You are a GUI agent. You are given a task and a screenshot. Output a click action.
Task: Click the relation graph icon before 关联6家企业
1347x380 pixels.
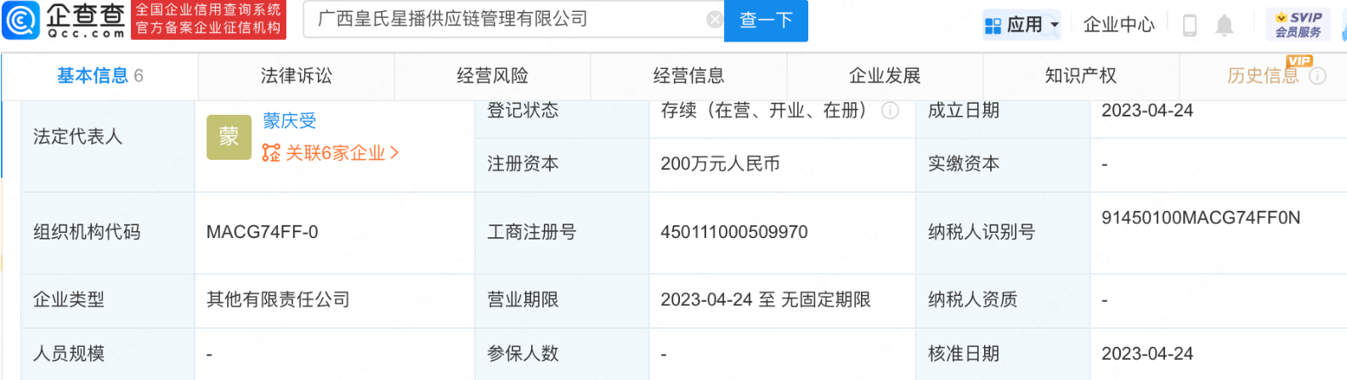tap(271, 153)
